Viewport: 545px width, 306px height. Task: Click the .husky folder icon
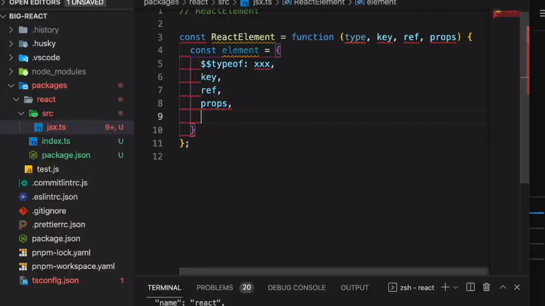tap(23, 44)
